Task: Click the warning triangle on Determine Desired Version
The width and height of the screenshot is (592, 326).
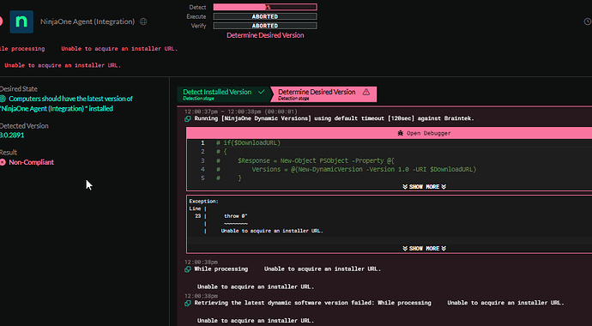Action: click(365, 92)
